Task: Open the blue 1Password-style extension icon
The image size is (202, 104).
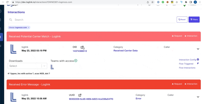Action: tap(158, 2)
